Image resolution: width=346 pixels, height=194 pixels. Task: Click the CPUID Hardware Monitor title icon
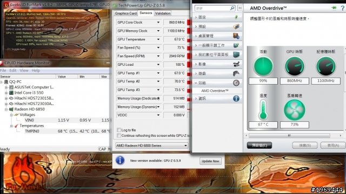[x=1, y=63]
